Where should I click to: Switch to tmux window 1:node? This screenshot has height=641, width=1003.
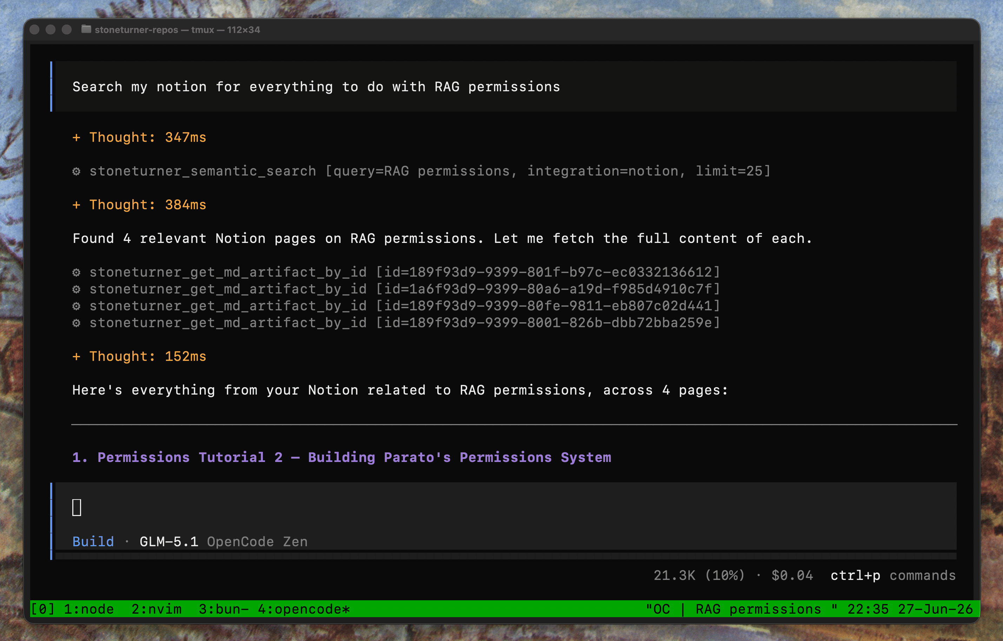click(x=89, y=609)
